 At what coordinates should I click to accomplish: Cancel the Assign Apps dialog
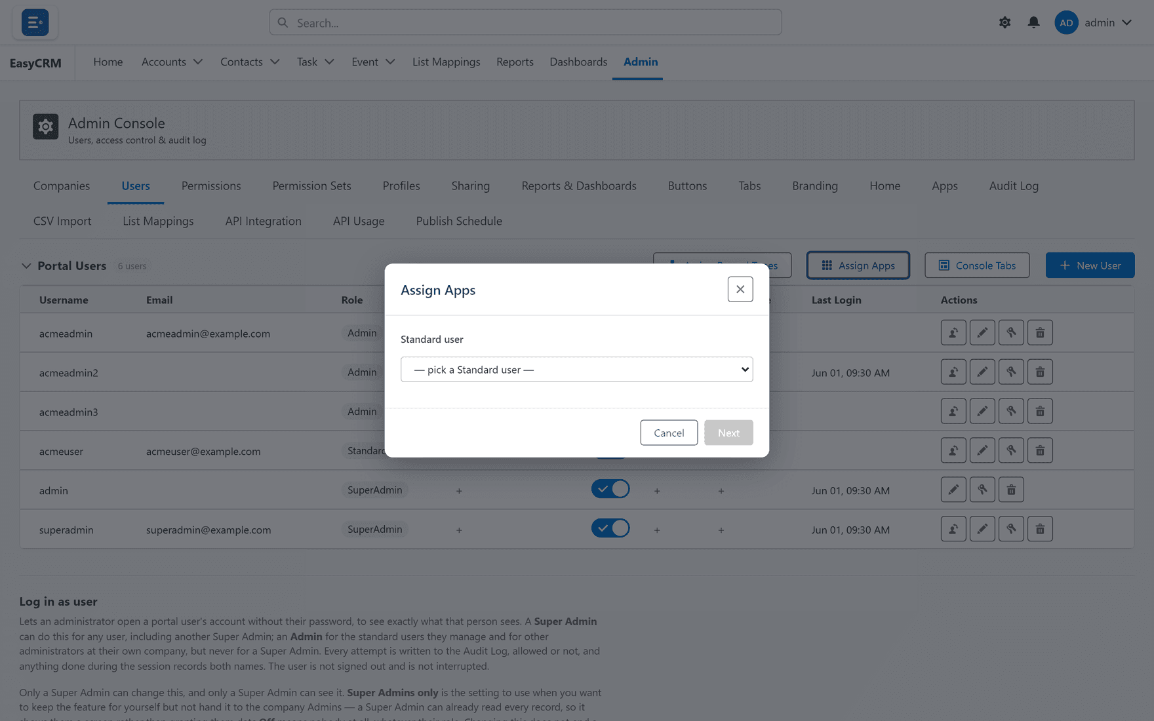coord(669,433)
